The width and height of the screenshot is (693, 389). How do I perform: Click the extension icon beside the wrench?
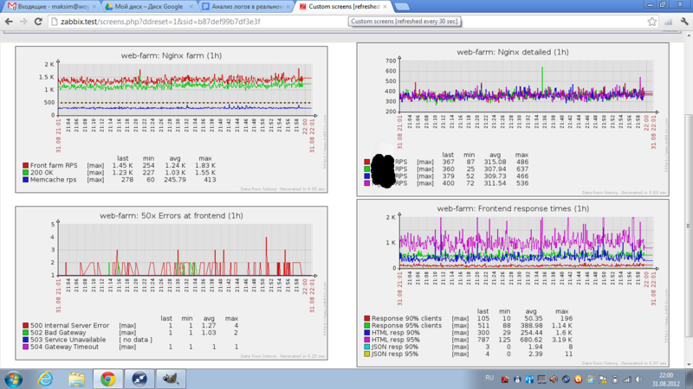click(x=668, y=21)
